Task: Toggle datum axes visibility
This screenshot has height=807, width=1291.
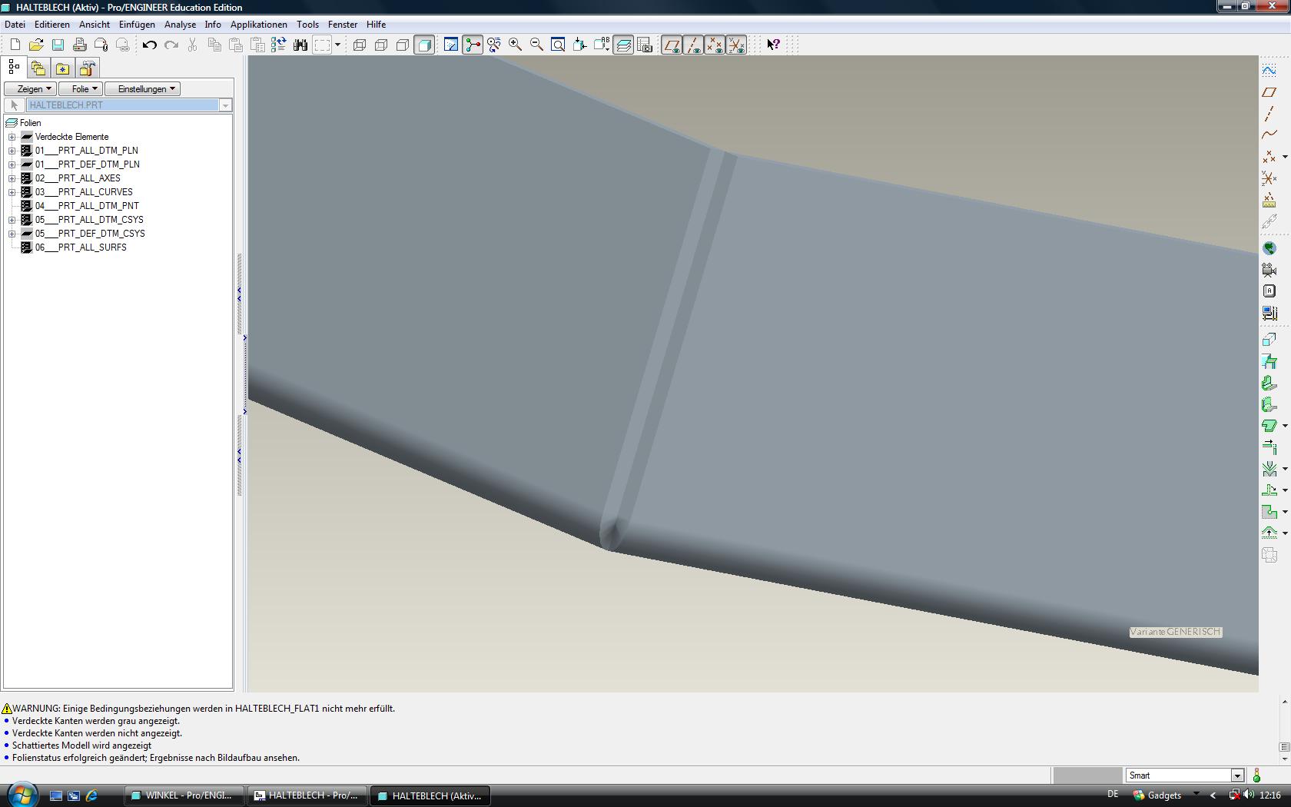Action: pyautogui.click(x=693, y=45)
